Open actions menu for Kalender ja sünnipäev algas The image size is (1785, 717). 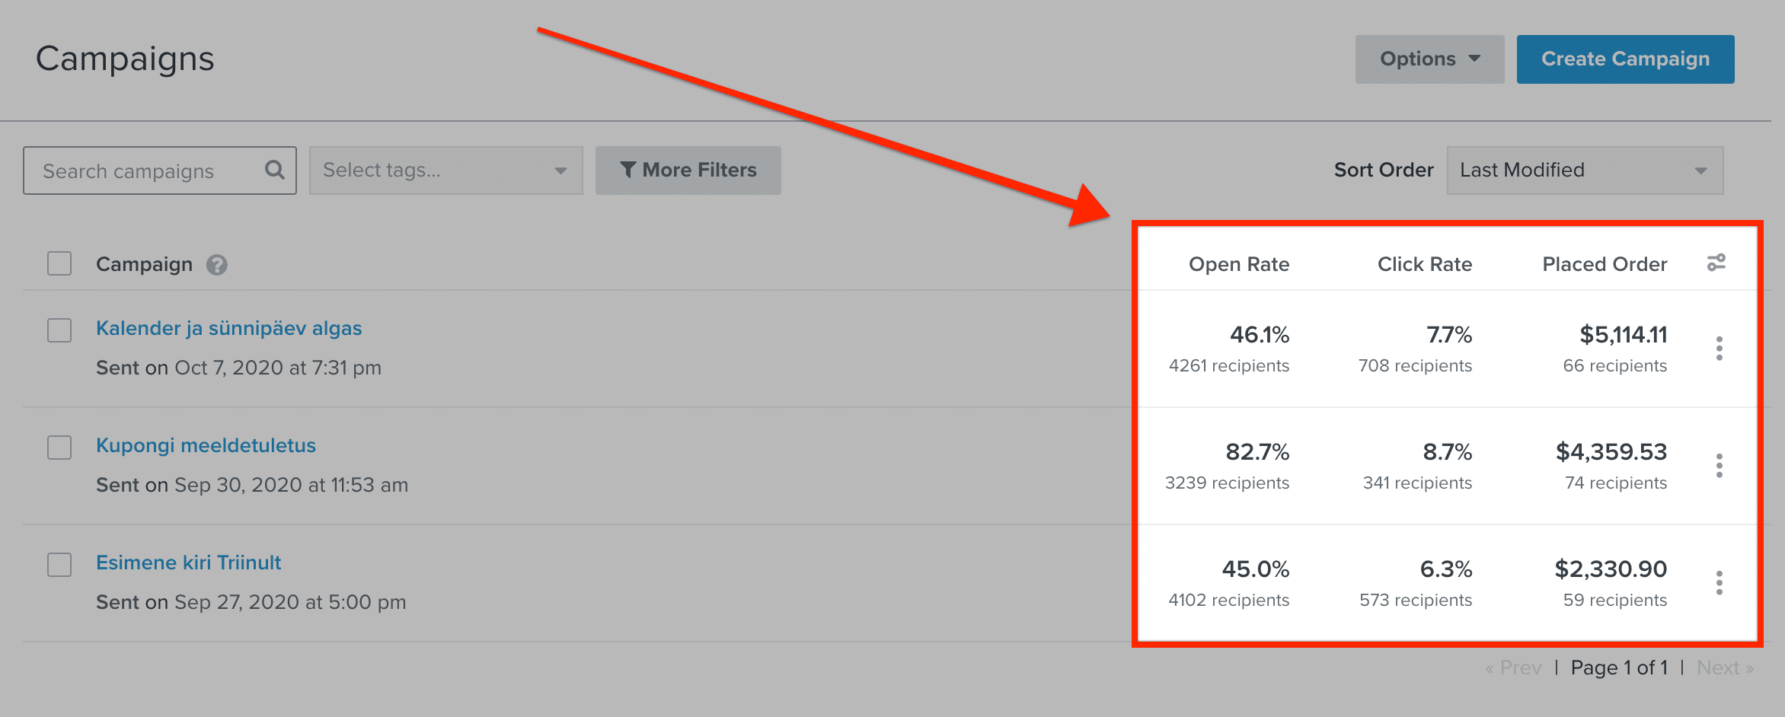pos(1719,349)
